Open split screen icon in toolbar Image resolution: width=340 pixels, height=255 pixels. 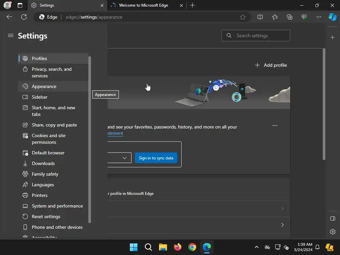pyautogui.click(x=260, y=17)
